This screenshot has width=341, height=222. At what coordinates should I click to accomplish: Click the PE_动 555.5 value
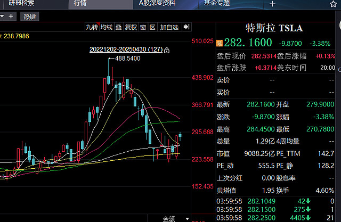(266, 166)
